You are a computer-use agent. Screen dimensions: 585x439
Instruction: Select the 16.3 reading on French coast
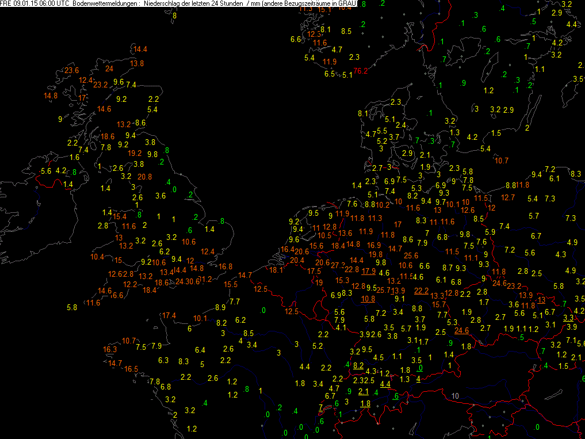[x=110, y=349]
